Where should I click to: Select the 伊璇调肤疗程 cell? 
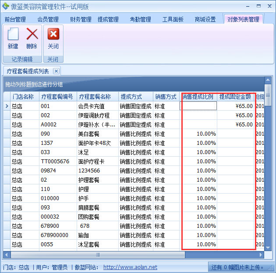click(x=98, y=115)
